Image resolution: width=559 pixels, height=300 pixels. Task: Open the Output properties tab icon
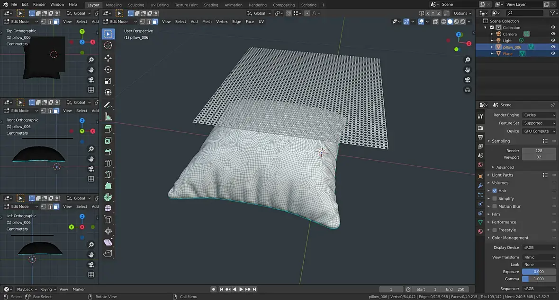click(480, 137)
